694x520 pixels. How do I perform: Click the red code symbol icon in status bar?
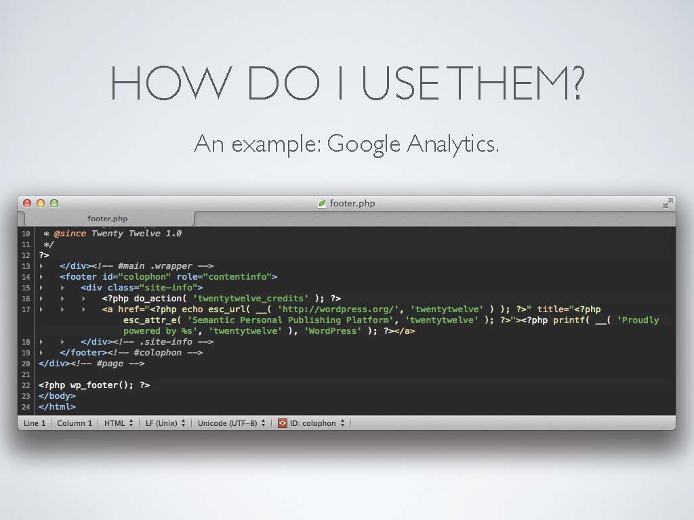[x=283, y=423]
